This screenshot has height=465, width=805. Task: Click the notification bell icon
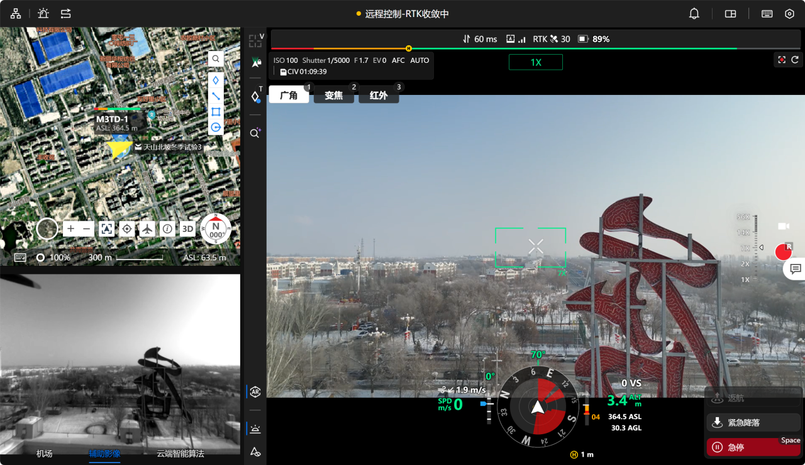(694, 14)
